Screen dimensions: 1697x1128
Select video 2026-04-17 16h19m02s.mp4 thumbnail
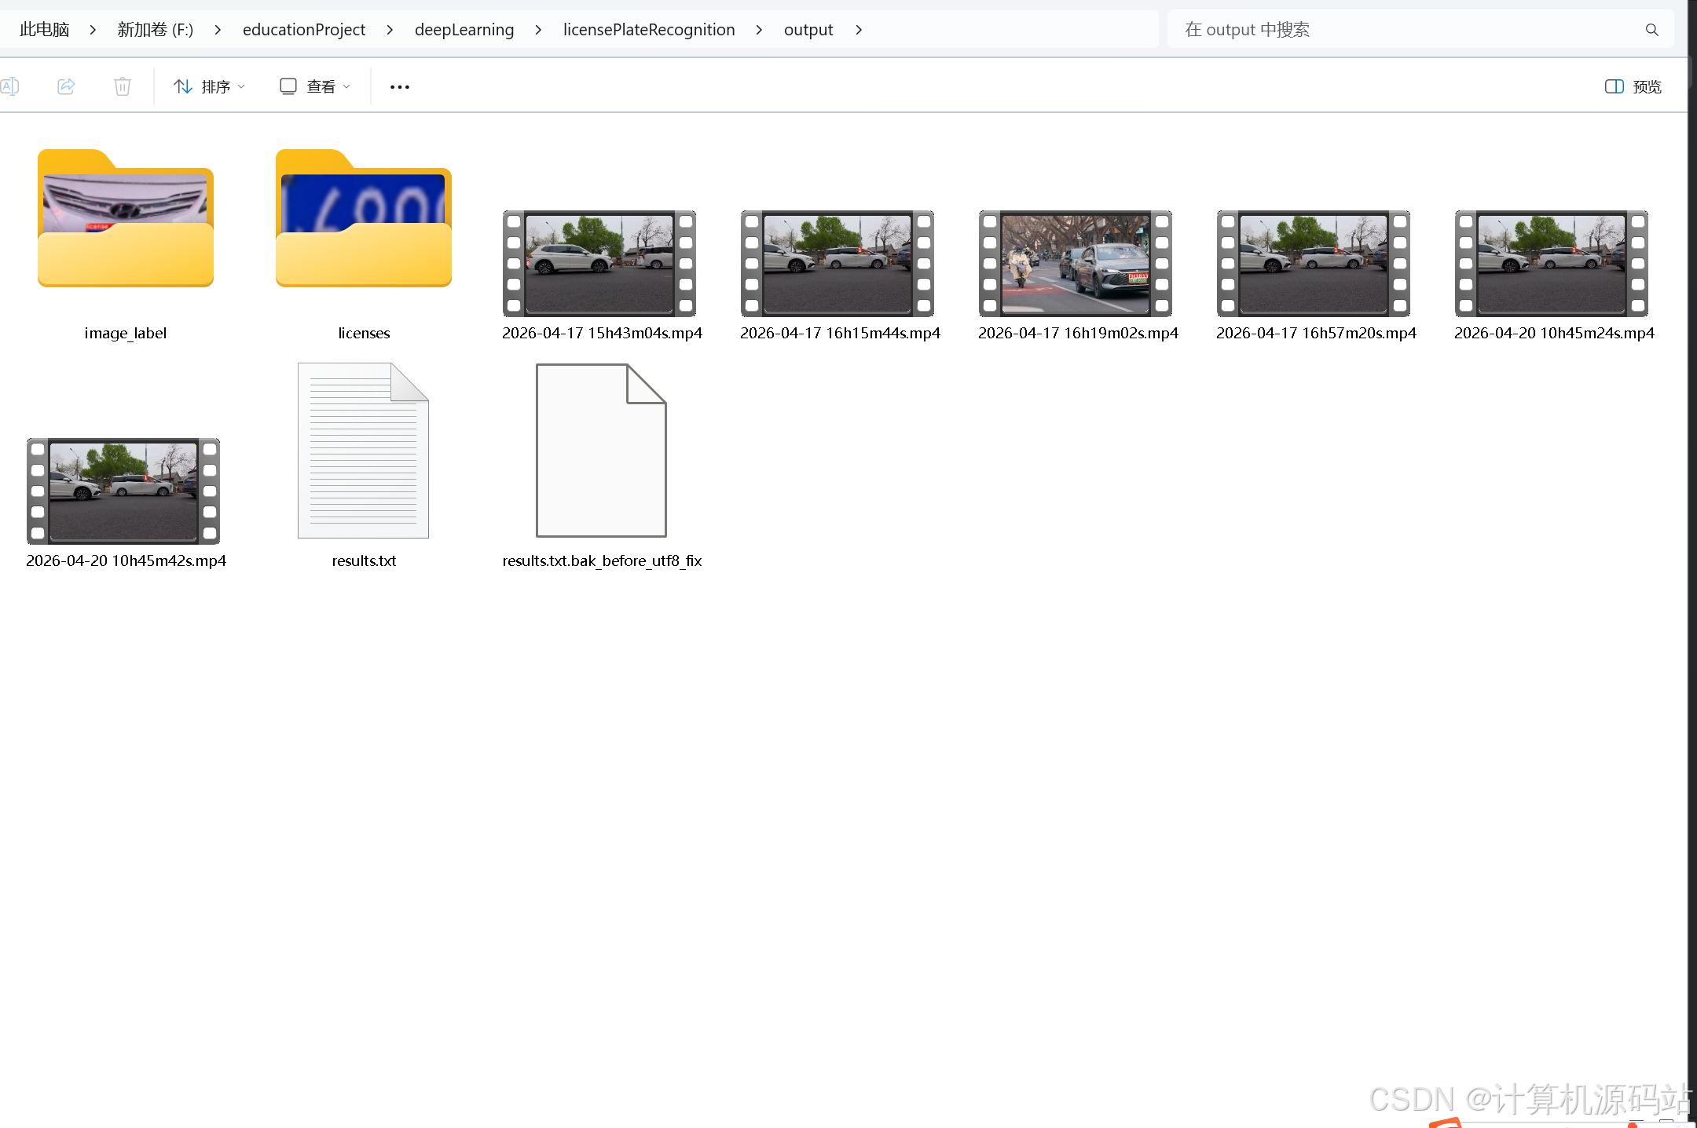coord(1076,264)
